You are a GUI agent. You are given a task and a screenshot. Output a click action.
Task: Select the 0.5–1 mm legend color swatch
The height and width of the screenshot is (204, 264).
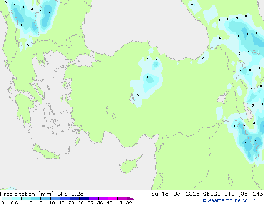click(17, 199)
